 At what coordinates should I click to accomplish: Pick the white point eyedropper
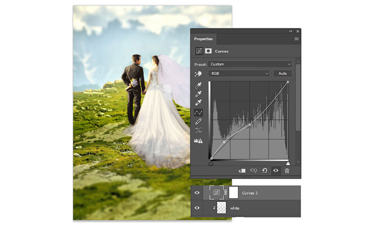pyautogui.click(x=198, y=103)
